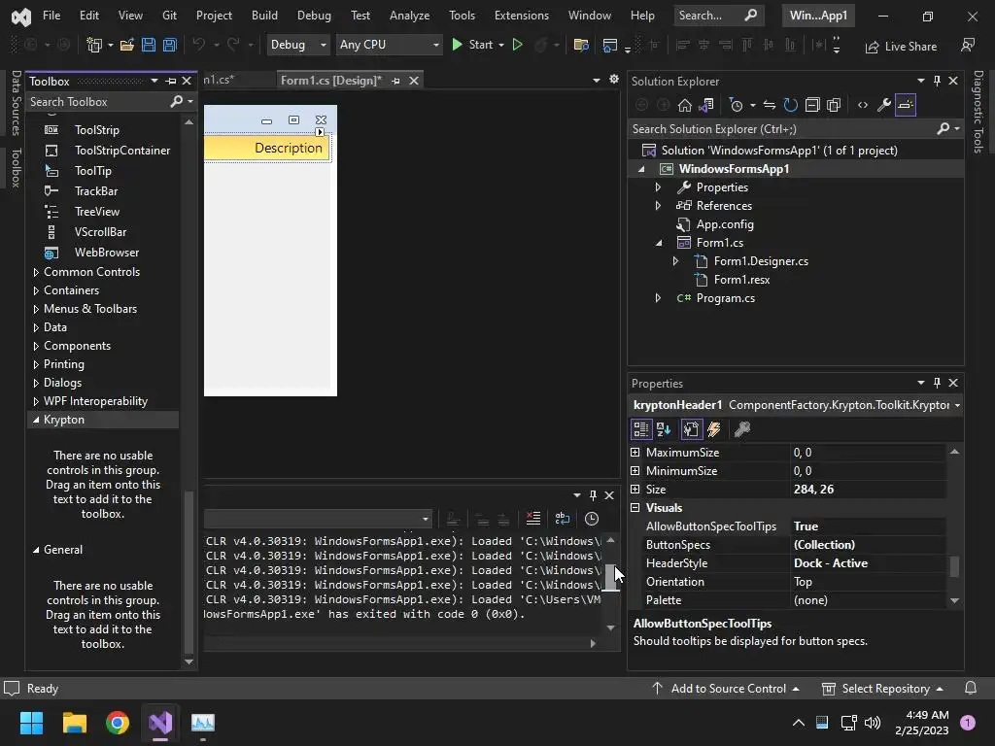Image resolution: width=995 pixels, height=746 pixels.
Task: Click the Windows Start button
Action: (x=31, y=723)
